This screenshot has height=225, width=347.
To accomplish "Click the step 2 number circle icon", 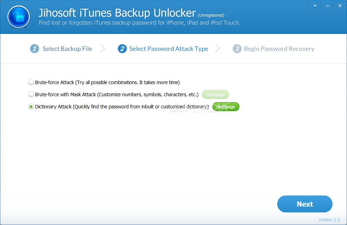I will 122,48.
